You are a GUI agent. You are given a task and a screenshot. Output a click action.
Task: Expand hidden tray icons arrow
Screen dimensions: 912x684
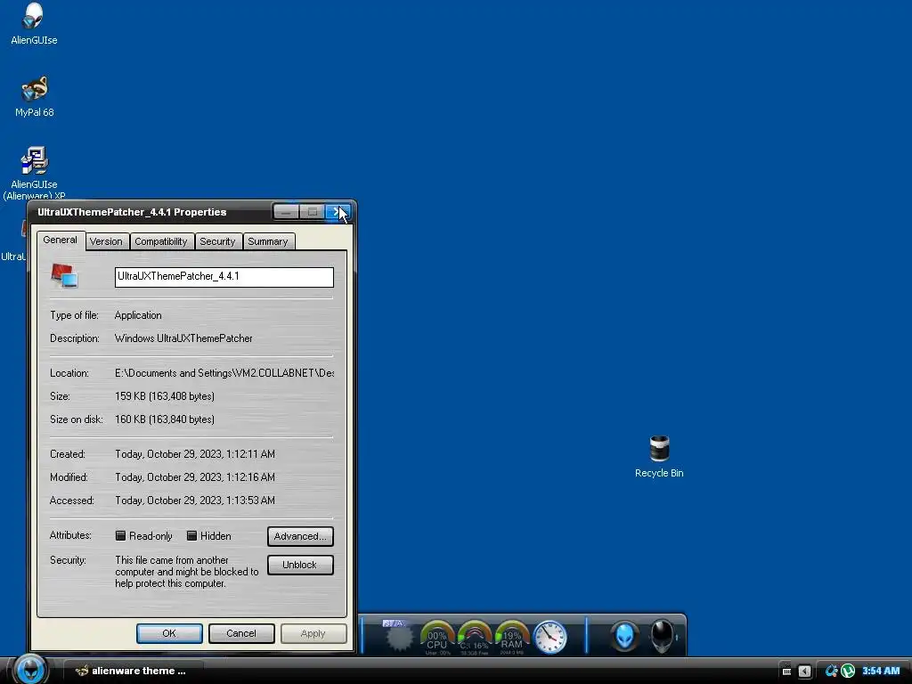pos(804,672)
